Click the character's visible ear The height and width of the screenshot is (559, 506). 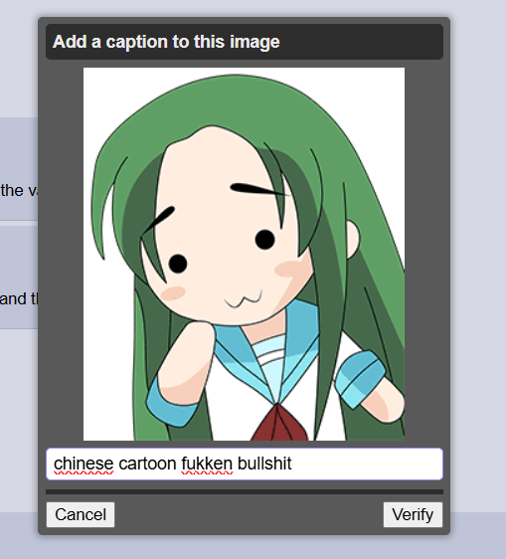(x=353, y=239)
